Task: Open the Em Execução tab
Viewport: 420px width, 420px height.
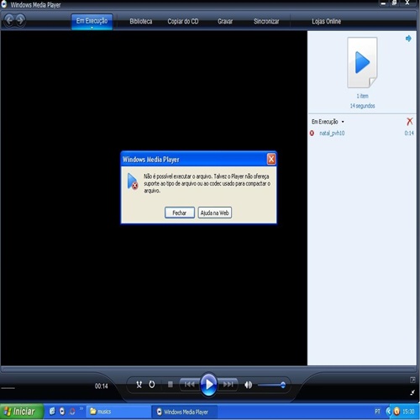Action: [x=92, y=21]
